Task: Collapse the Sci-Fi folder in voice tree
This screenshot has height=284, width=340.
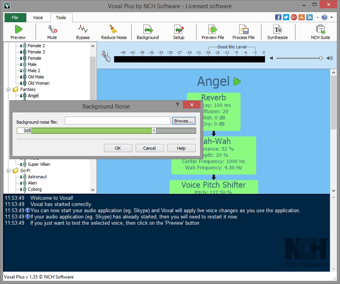Action: 9,170
